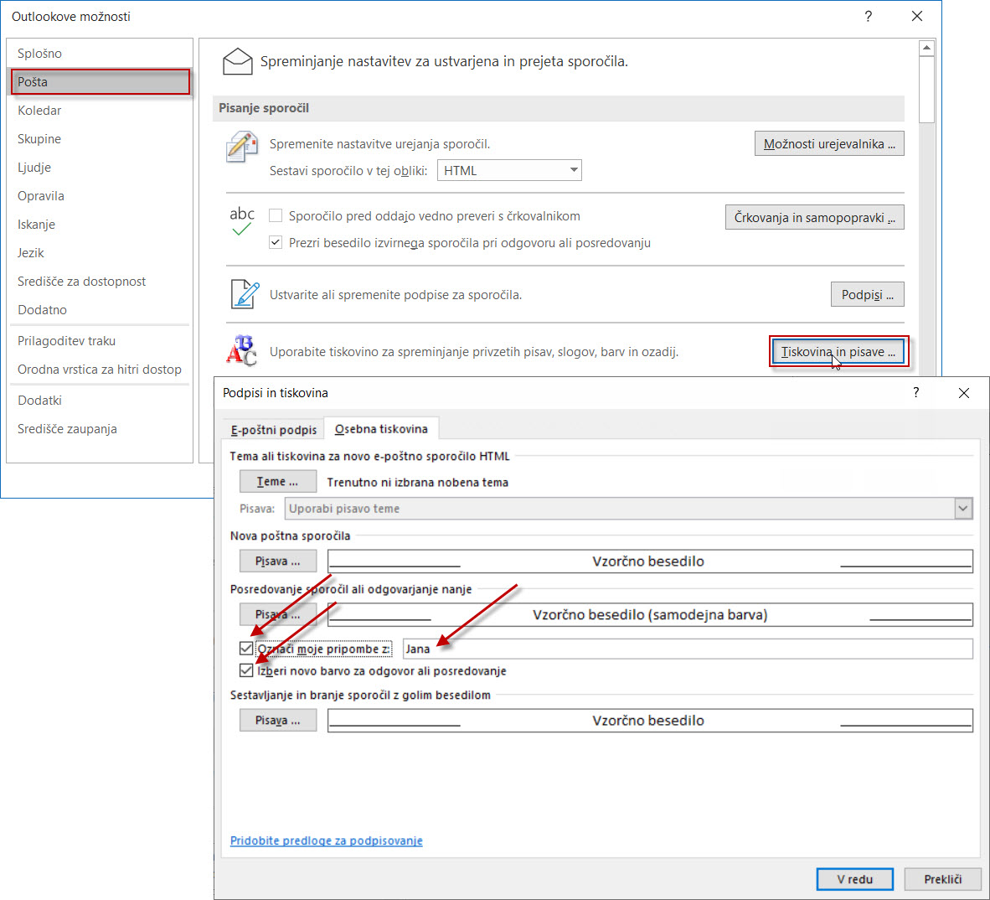Open Ljudje options in sidebar
This screenshot has width=990, height=900.
[x=100, y=168]
